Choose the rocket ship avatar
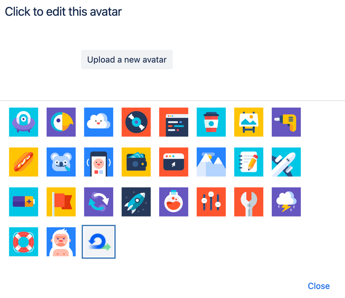This screenshot has width=345, height=298. tap(136, 202)
